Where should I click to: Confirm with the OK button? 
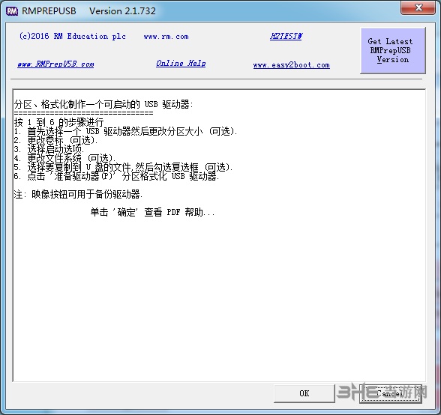pos(304,393)
